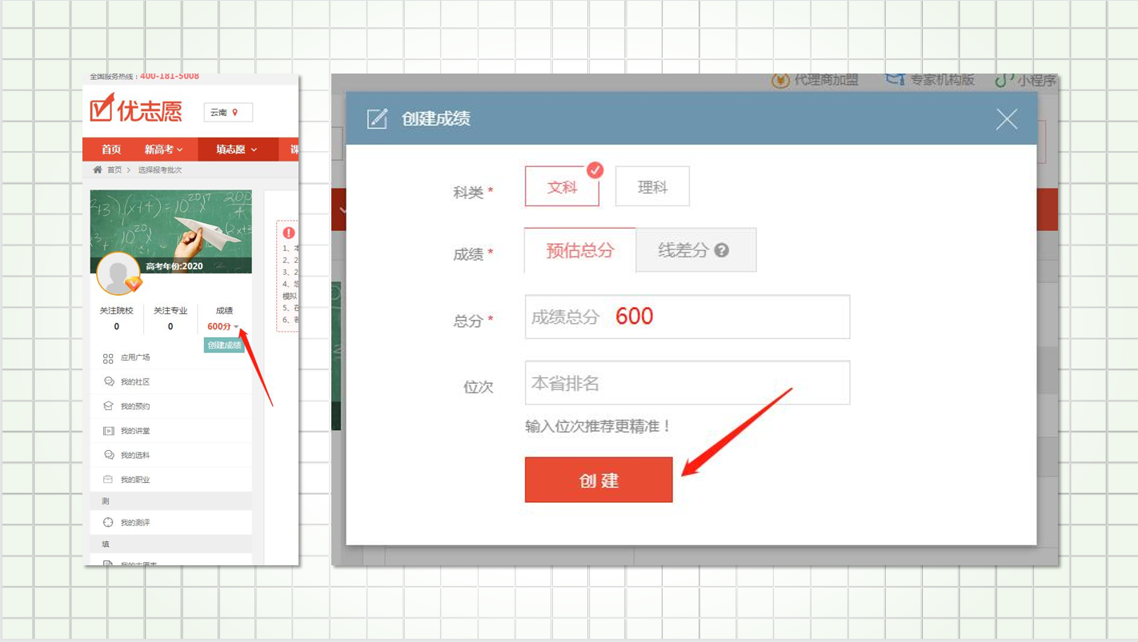Click the 我的测评 compass icon

tap(108, 523)
